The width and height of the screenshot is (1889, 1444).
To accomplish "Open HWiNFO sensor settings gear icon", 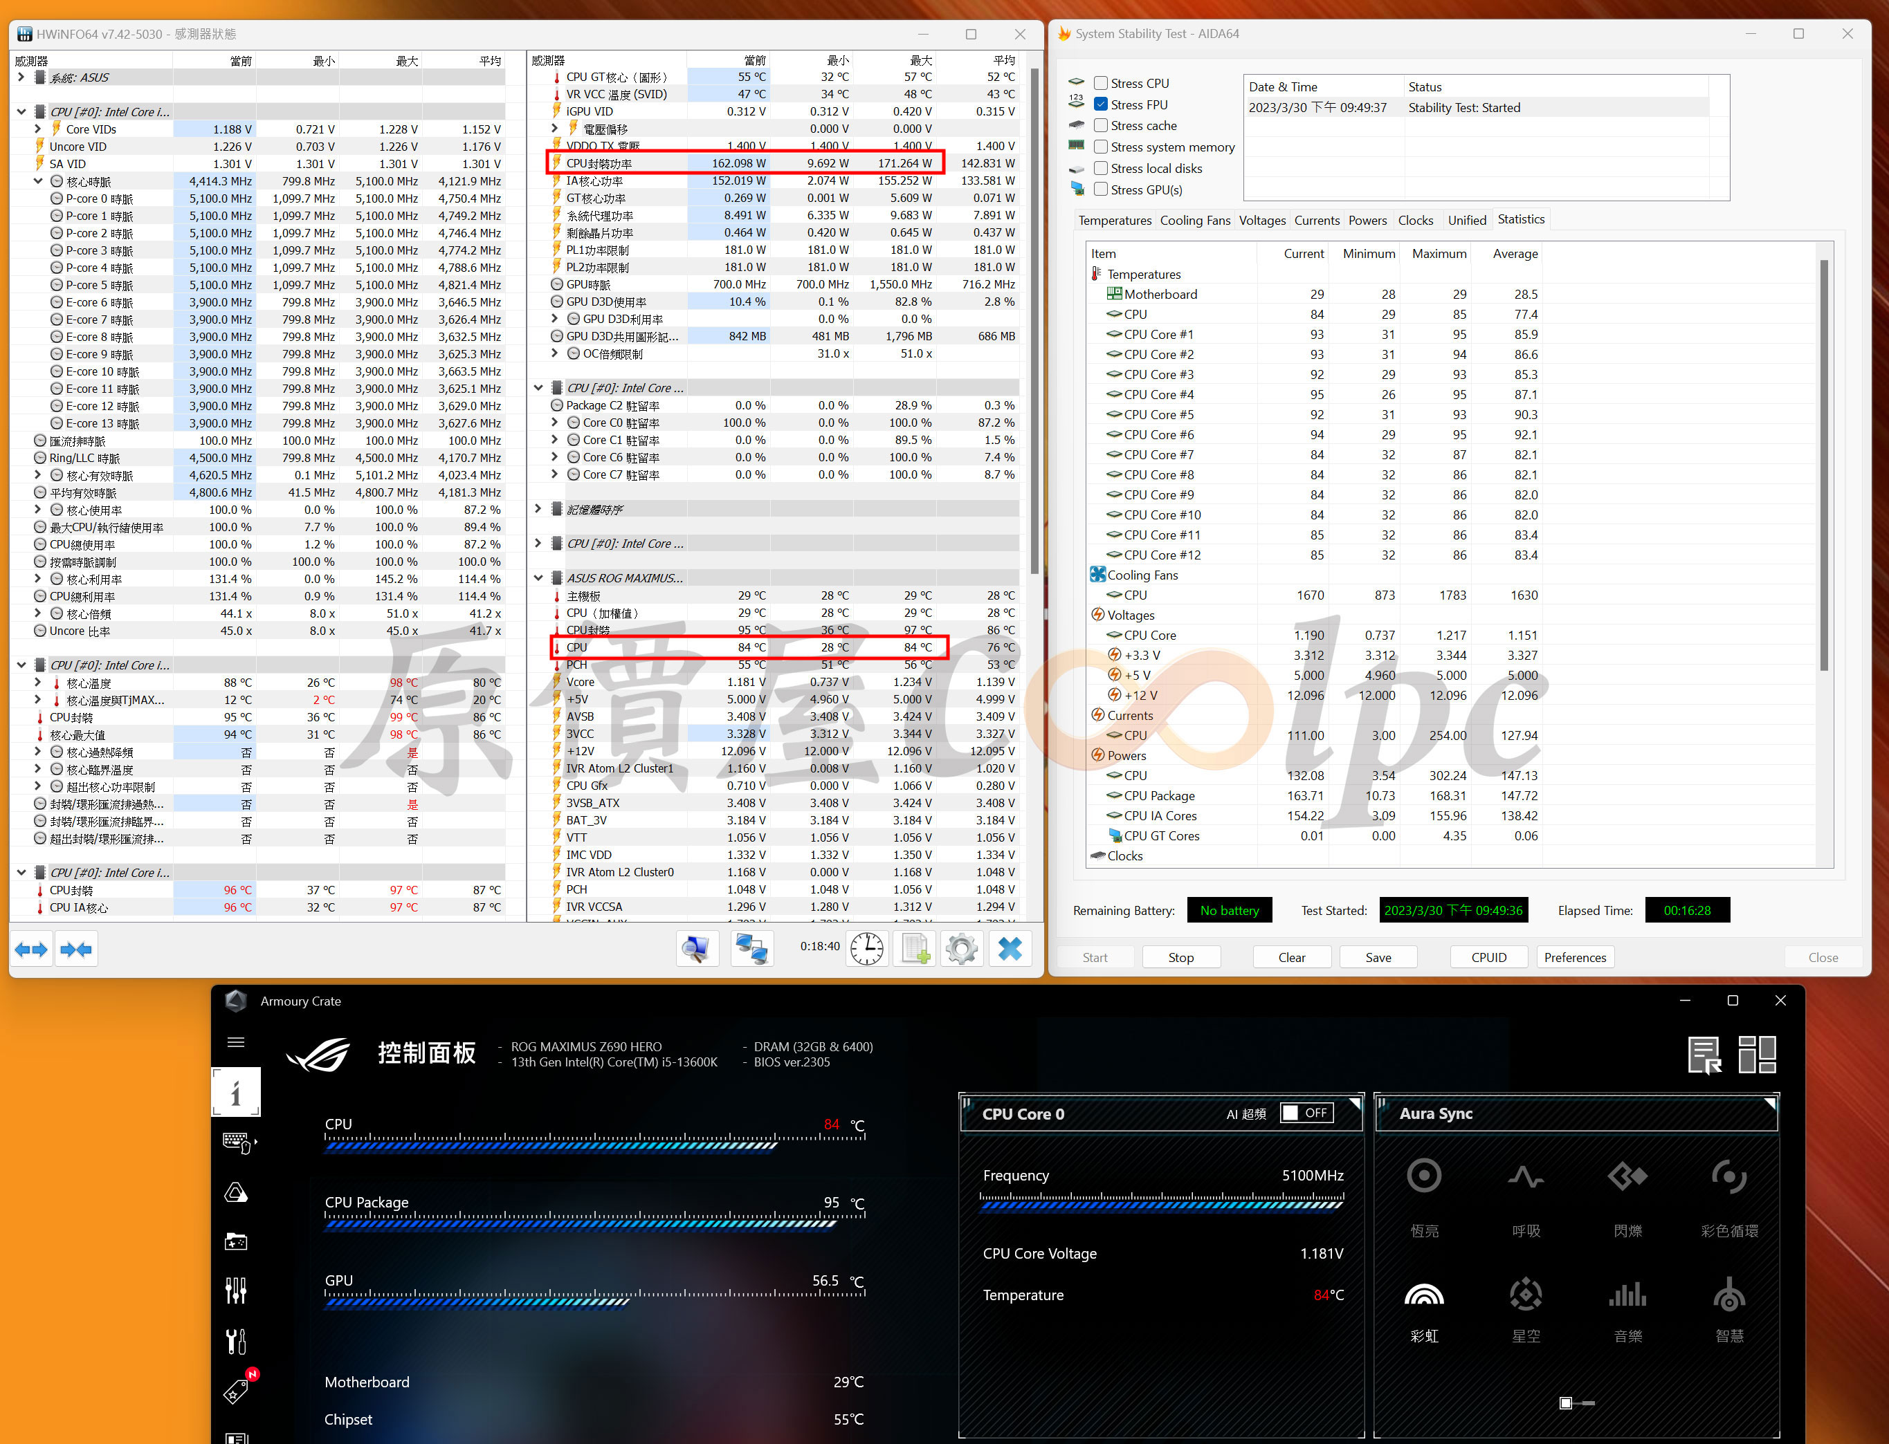I will point(961,949).
